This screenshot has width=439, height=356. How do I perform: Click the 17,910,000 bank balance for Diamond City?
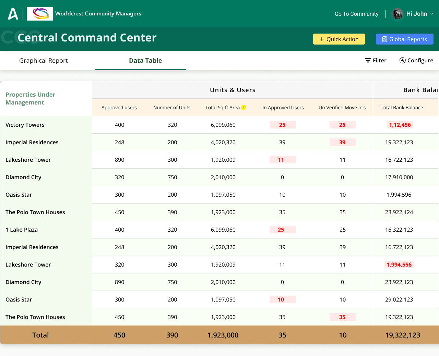click(x=399, y=177)
